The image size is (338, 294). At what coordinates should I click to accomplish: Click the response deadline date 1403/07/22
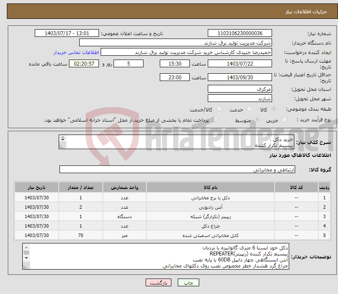[x=240, y=63]
